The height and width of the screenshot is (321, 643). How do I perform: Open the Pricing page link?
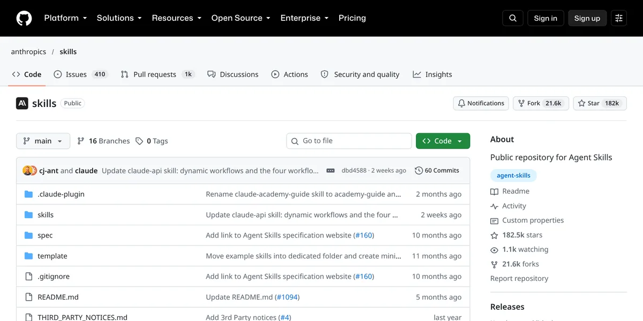click(352, 18)
